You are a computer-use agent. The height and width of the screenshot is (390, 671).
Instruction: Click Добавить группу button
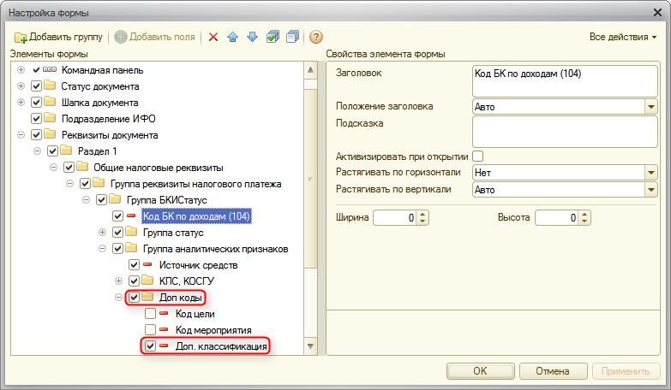pyautogui.click(x=58, y=37)
